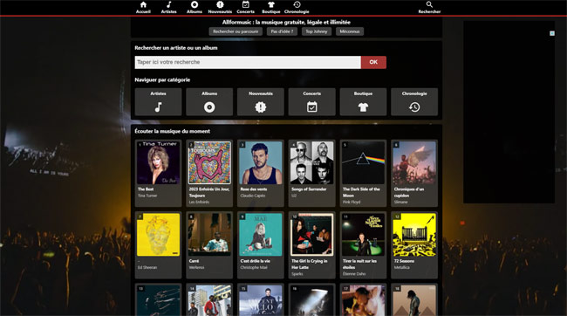Submit search with the red OK button

(x=373, y=62)
